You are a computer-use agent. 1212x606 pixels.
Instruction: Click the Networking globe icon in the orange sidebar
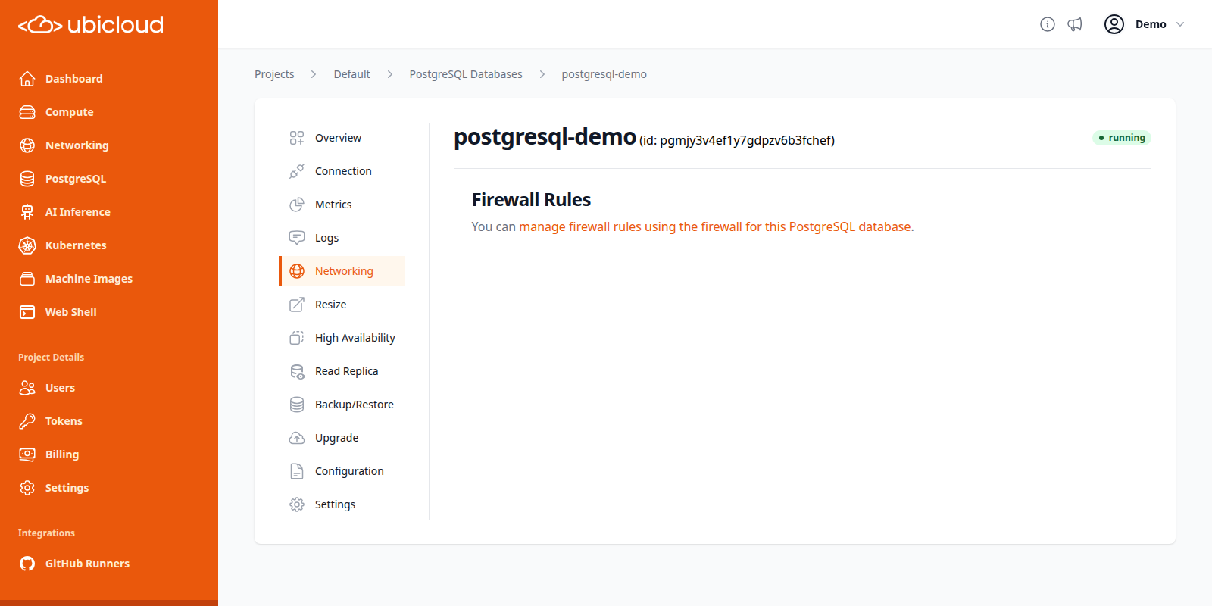[27, 145]
